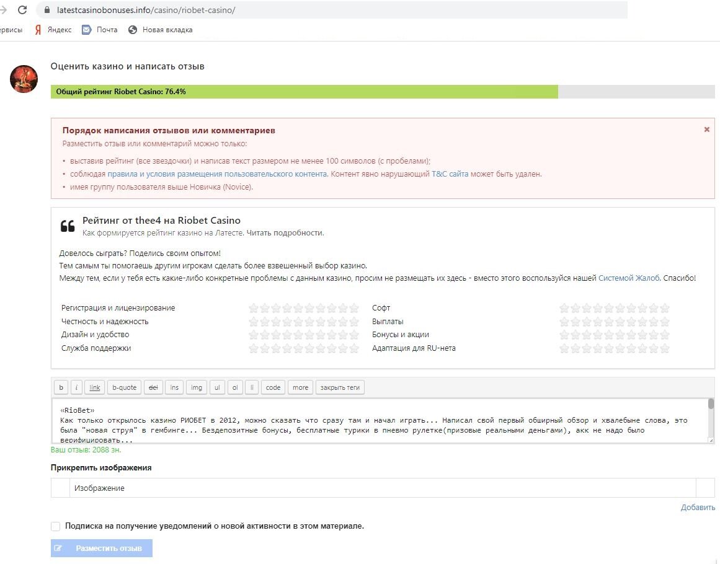Click the browser reload icon
720x564 pixels.
pyautogui.click(x=22, y=10)
